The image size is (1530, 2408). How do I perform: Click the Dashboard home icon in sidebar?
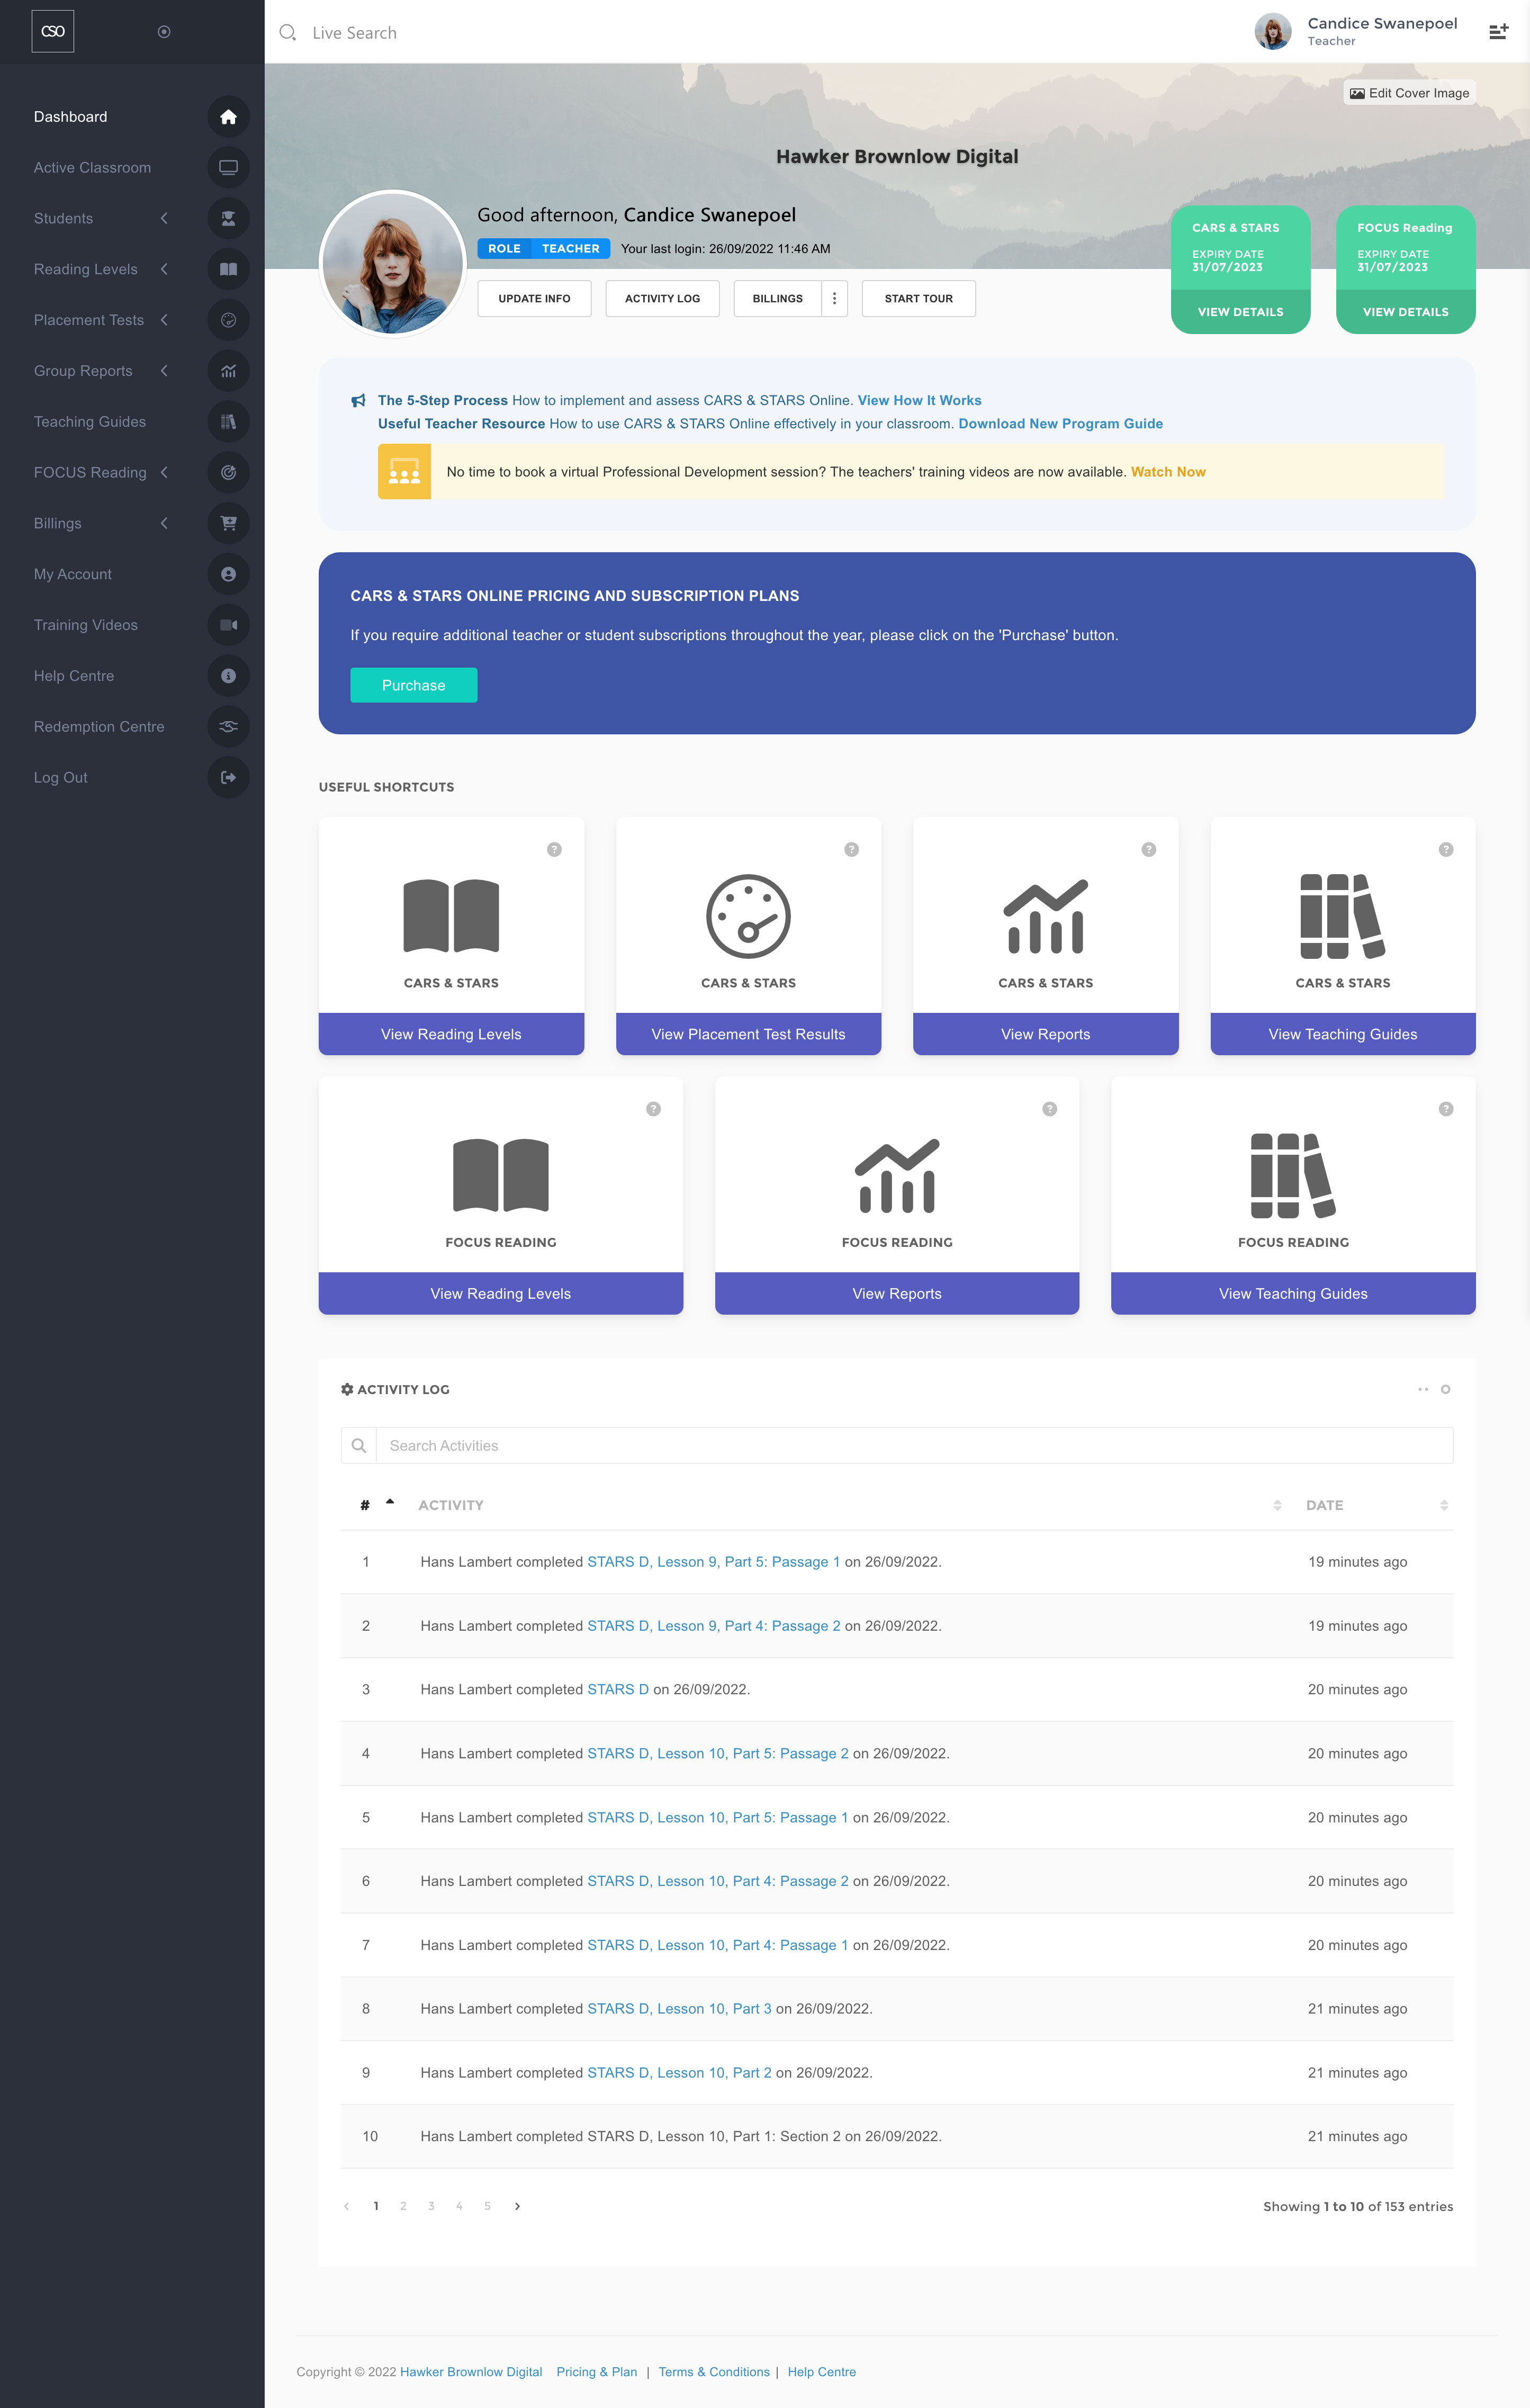click(x=228, y=117)
